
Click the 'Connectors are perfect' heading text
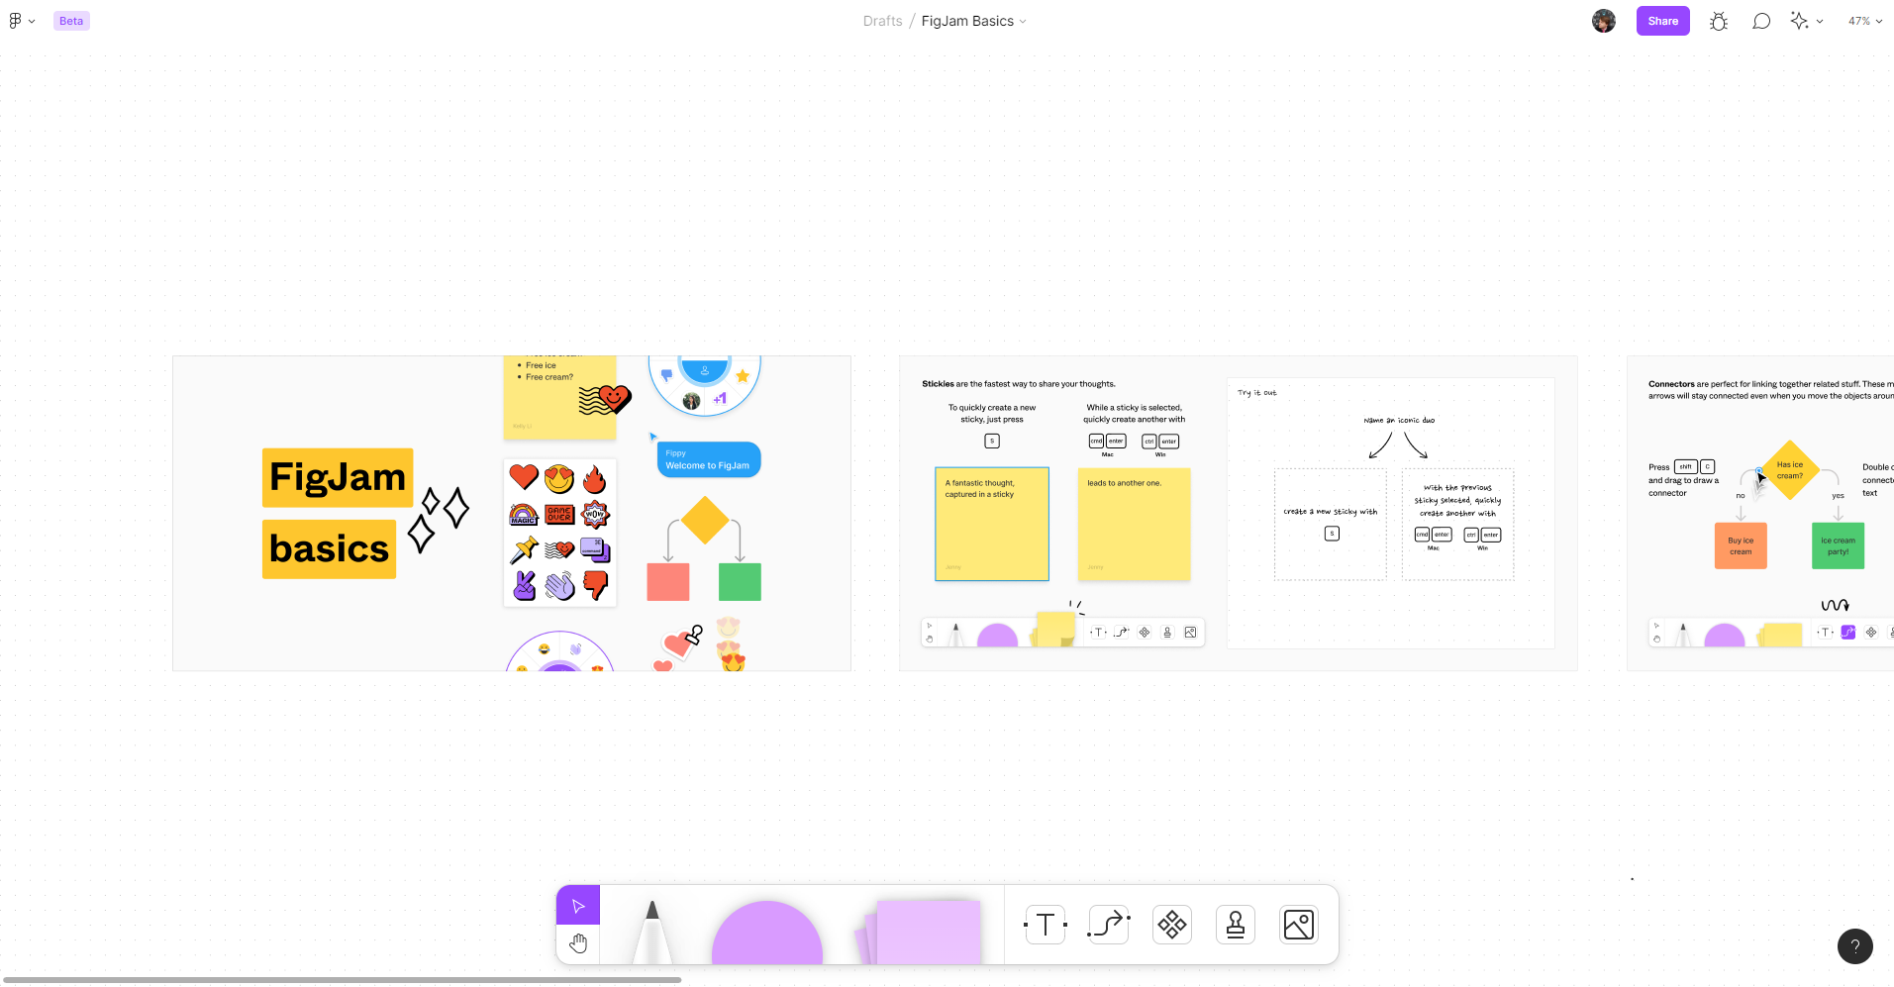pyautogui.click(x=1771, y=390)
